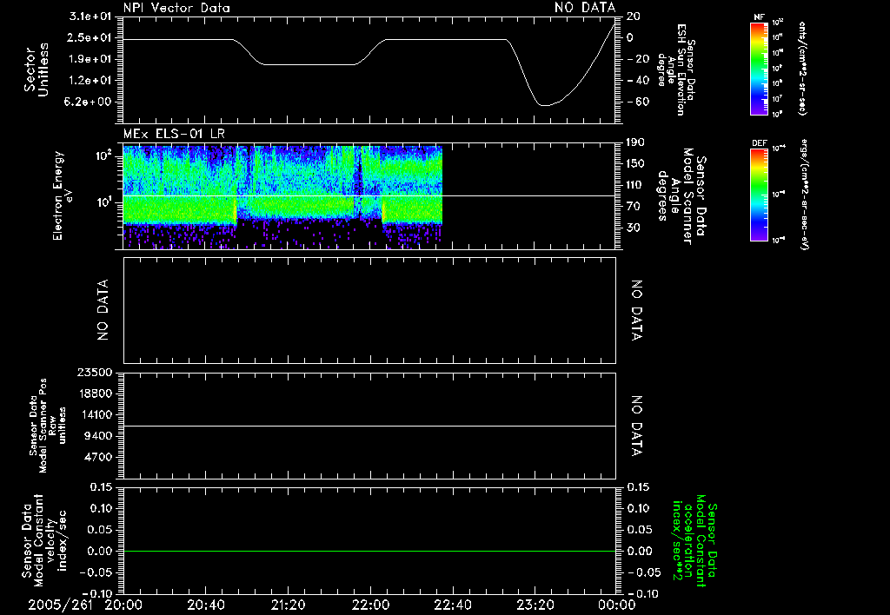Select the "ESH Sun Elevation Angle" axis label
The width and height of the screenshot is (890, 615).
675,69
